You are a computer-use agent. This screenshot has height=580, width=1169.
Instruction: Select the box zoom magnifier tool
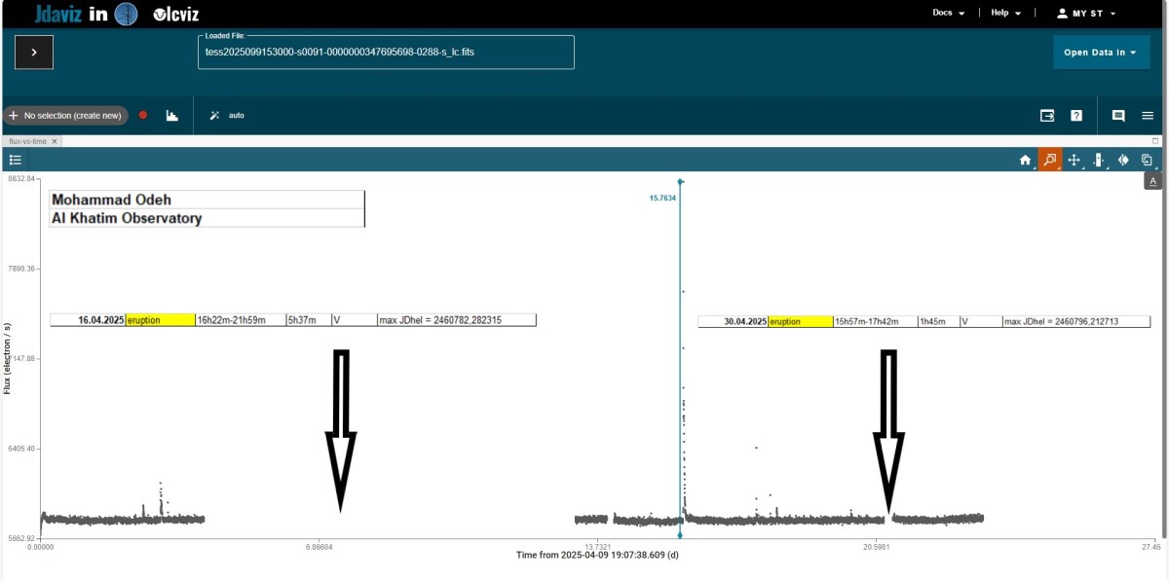click(1049, 161)
